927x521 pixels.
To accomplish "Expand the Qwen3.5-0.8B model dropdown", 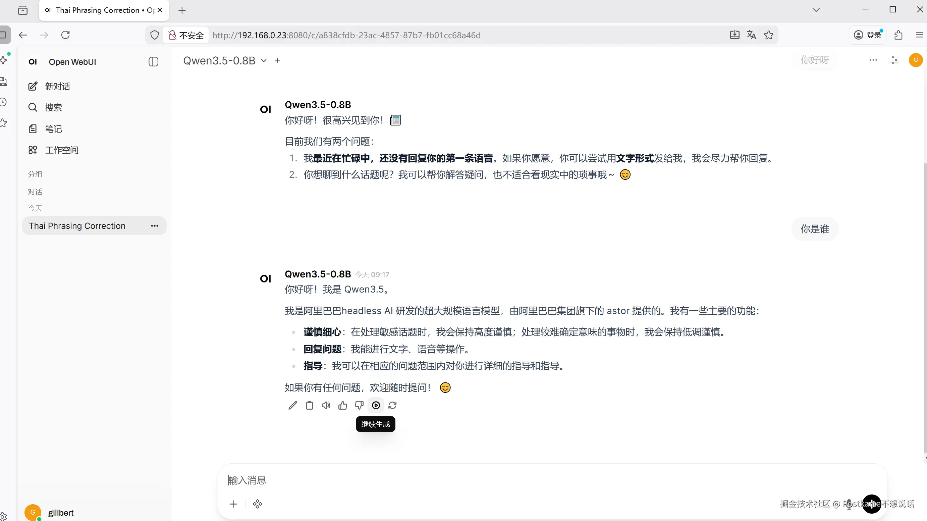I will click(x=264, y=60).
